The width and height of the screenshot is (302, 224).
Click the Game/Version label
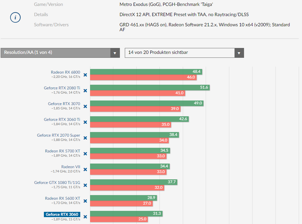[48, 5]
